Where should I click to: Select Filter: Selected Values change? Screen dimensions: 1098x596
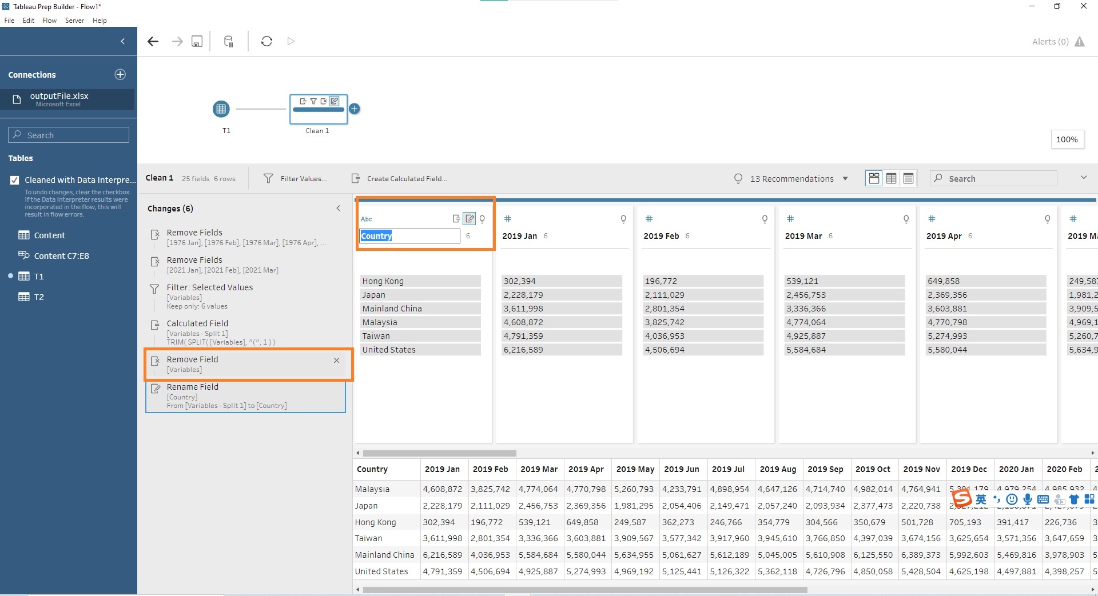click(x=246, y=296)
